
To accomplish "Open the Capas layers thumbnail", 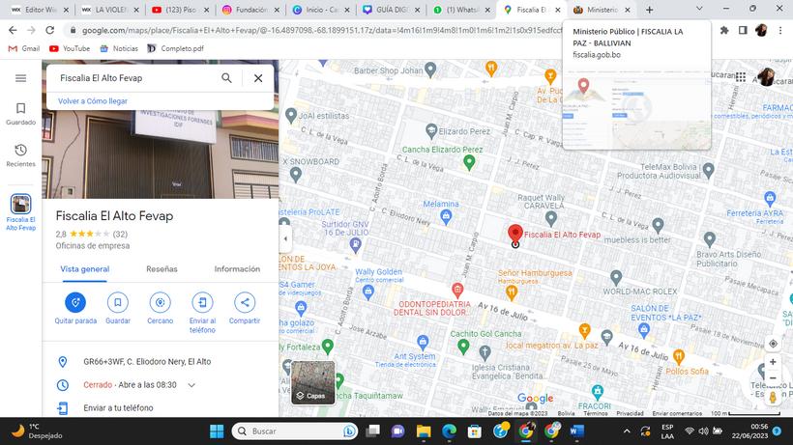I will tap(312, 382).
